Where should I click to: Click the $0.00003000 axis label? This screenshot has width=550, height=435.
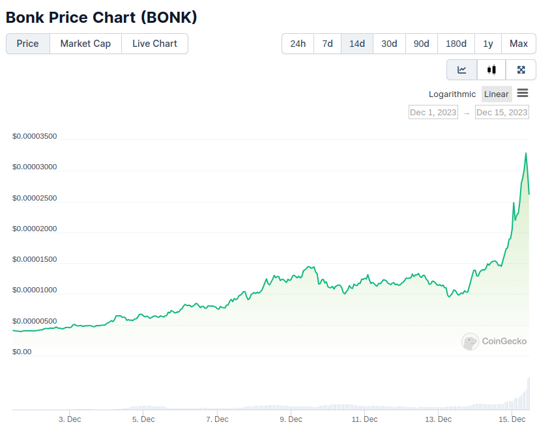(35, 167)
